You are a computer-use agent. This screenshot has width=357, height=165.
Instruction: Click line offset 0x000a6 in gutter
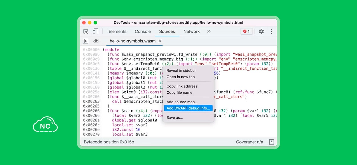tap(91, 54)
